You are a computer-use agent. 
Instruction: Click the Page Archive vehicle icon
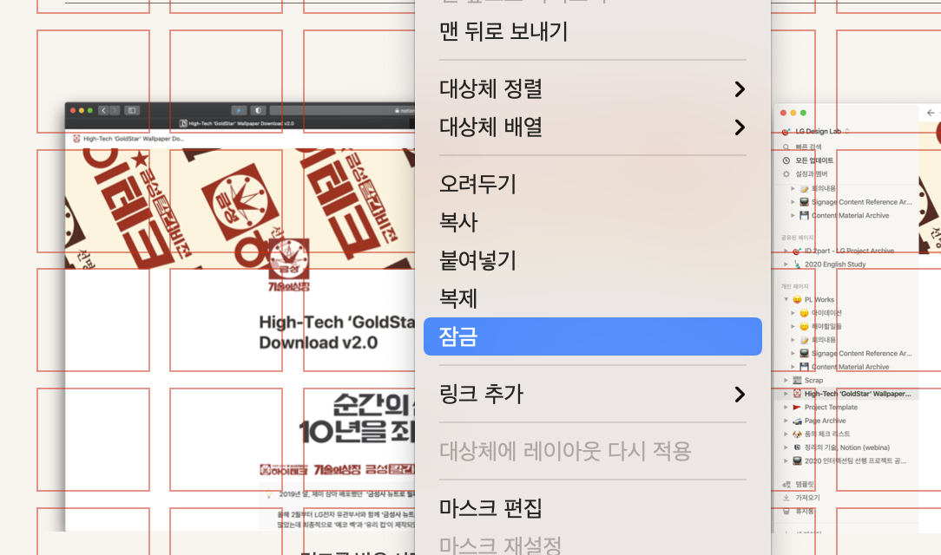[x=797, y=421]
